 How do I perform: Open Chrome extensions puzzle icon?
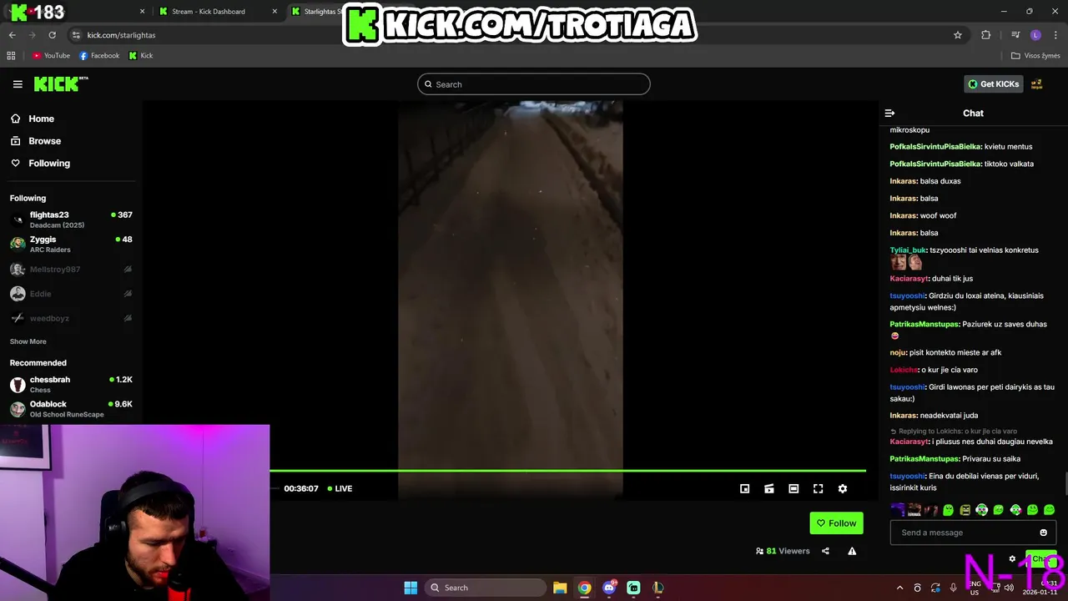point(986,35)
